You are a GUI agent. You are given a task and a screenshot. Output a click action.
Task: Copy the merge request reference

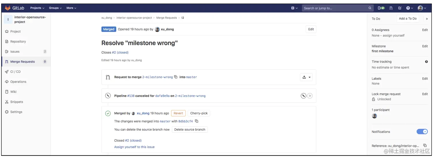click(425, 146)
